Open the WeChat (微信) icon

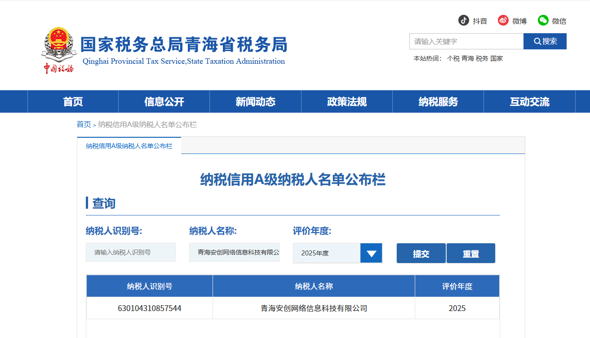(543, 21)
